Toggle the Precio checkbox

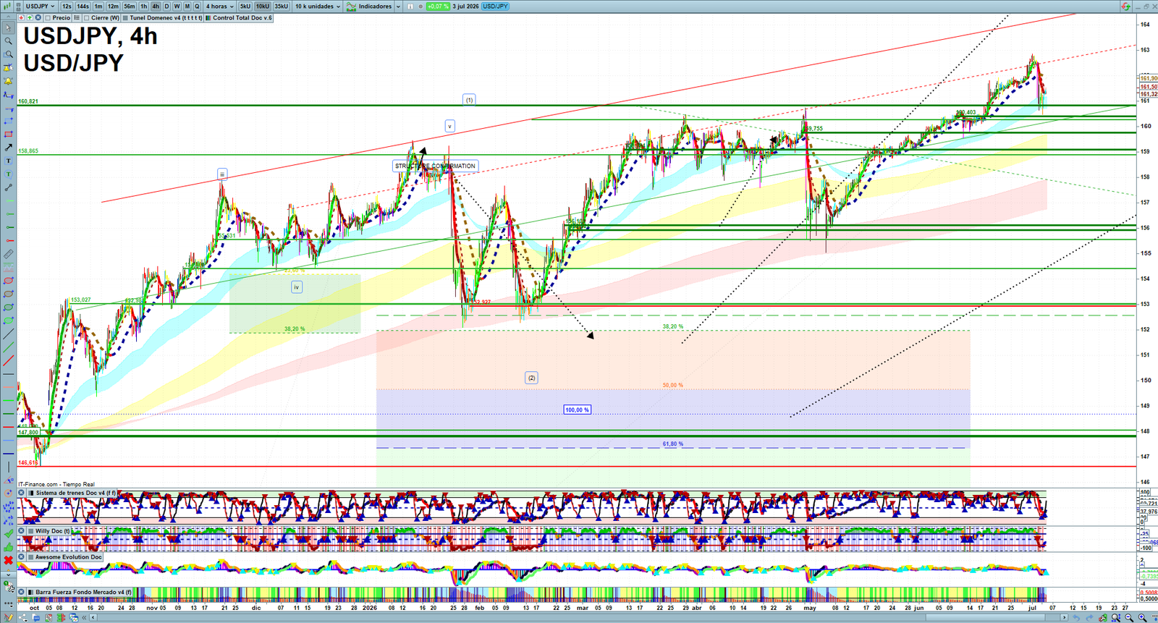tap(48, 17)
